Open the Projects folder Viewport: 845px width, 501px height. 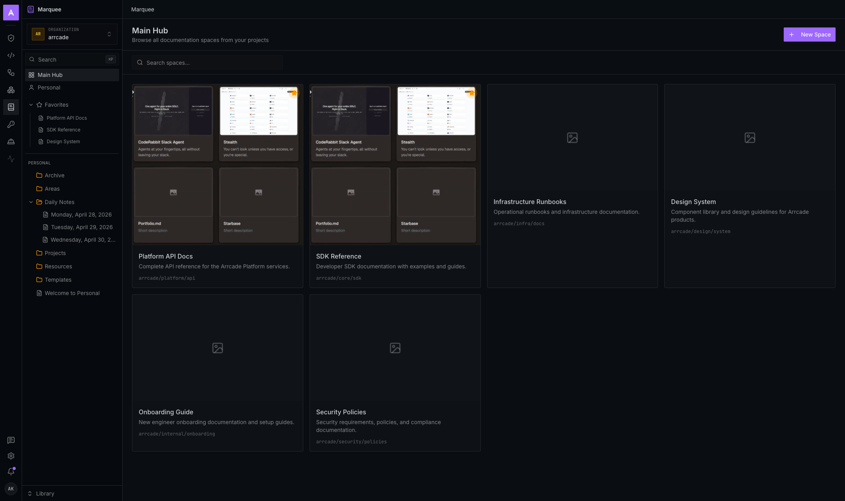pyautogui.click(x=72, y=253)
